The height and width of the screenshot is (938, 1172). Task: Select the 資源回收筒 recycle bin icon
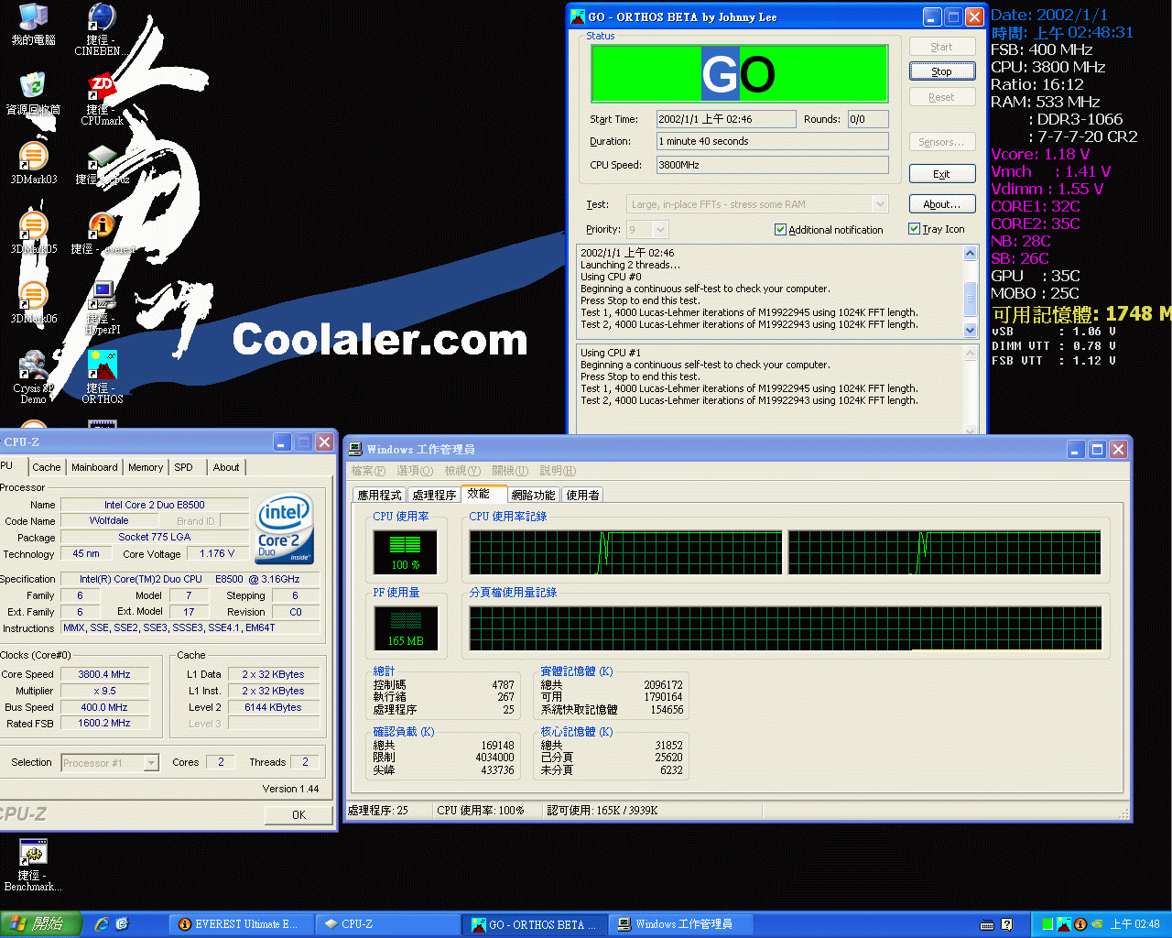[x=33, y=93]
